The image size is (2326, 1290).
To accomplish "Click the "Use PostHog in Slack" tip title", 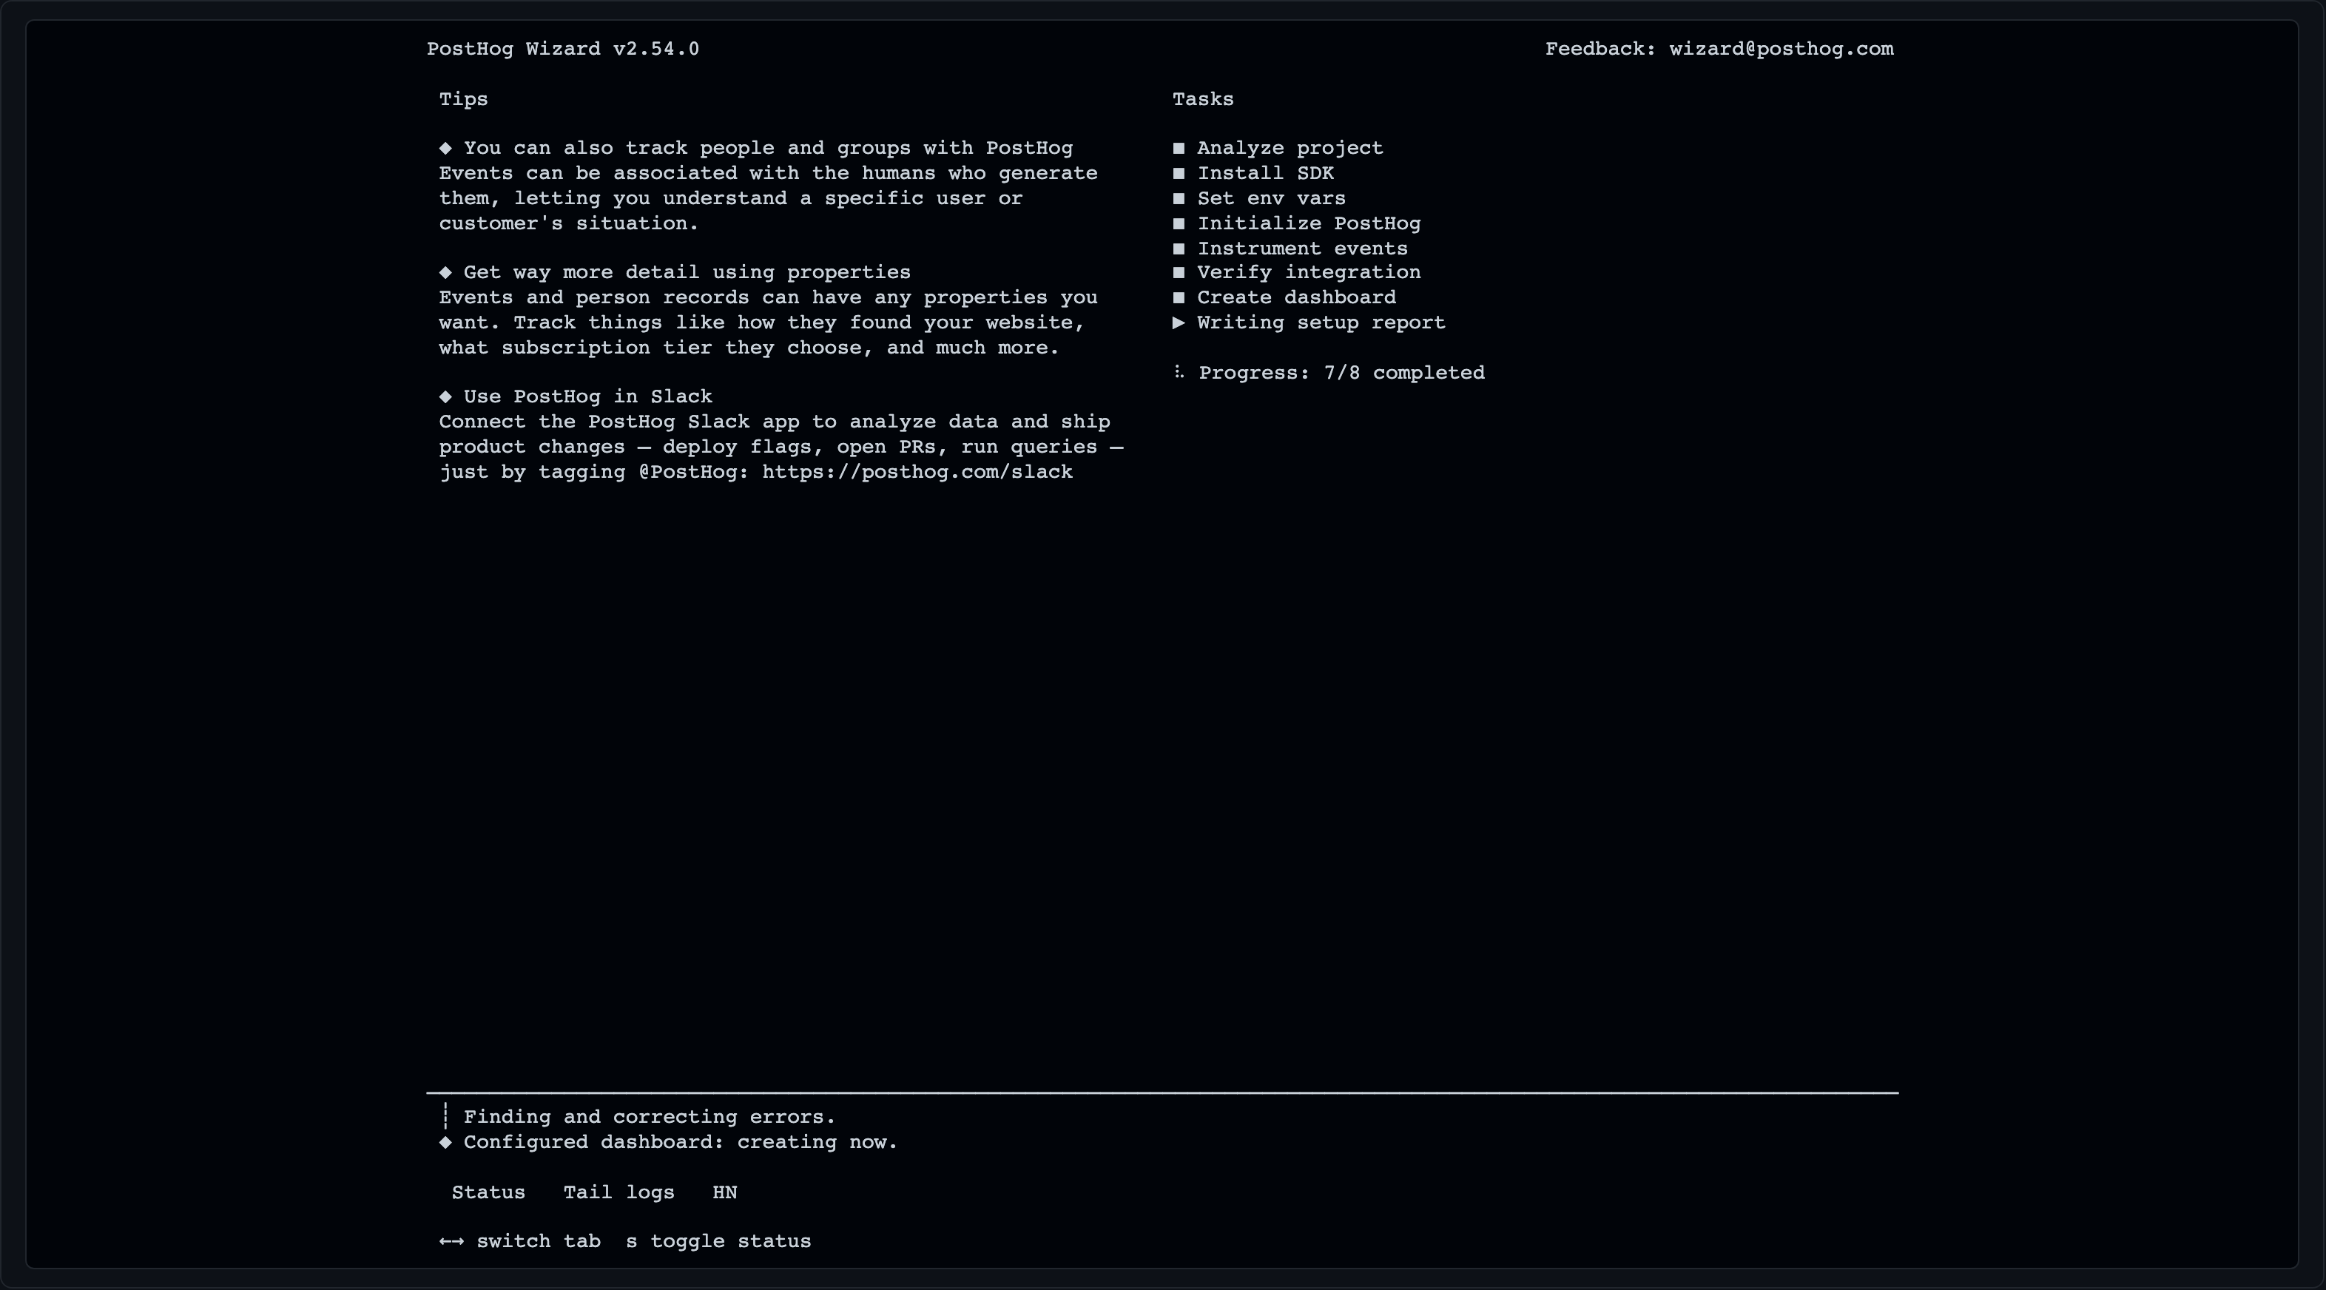I will tap(588, 396).
